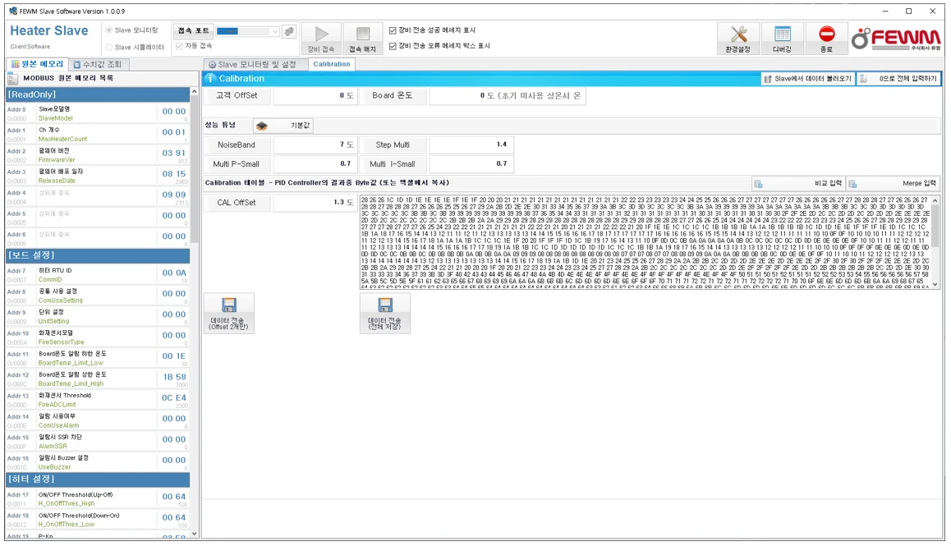951x546 pixels.
Task: Click the [보드 설정] section header
Action: 98,255
